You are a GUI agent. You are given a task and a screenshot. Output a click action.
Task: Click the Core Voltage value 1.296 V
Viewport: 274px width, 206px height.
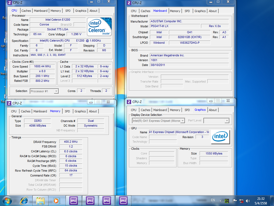pyautogui.click(x=76, y=34)
